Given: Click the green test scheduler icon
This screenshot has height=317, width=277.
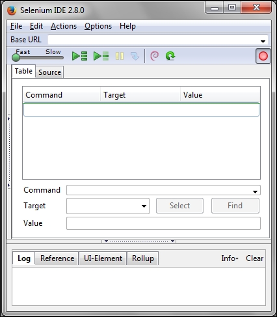Looking at the screenshot, I should (x=170, y=56).
